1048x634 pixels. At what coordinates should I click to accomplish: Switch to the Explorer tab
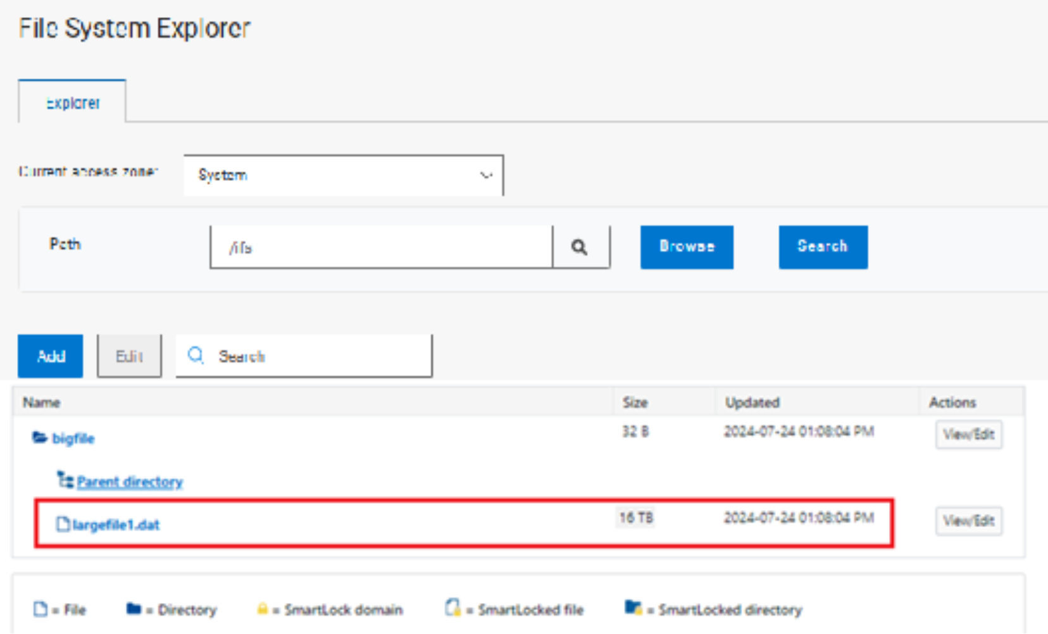click(72, 101)
